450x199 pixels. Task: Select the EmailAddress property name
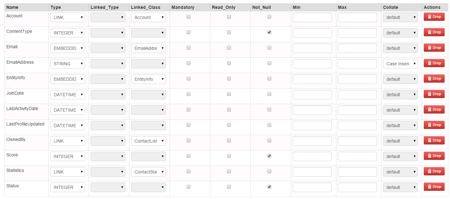coord(20,62)
